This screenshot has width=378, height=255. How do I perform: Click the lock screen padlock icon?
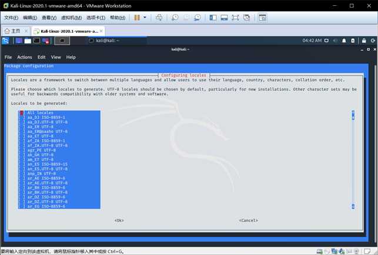click(364, 40)
